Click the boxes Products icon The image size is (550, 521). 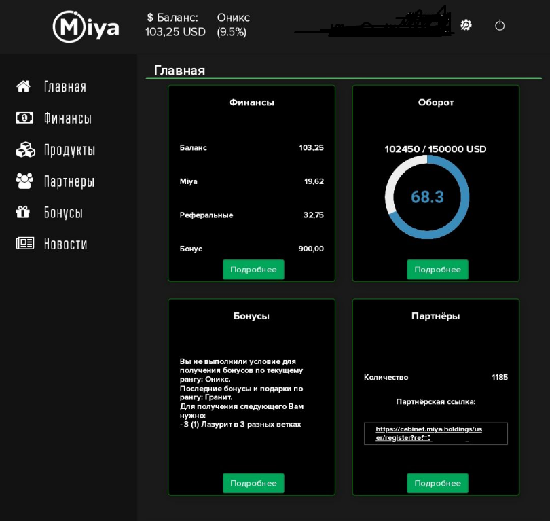pyautogui.click(x=24, y=149)
